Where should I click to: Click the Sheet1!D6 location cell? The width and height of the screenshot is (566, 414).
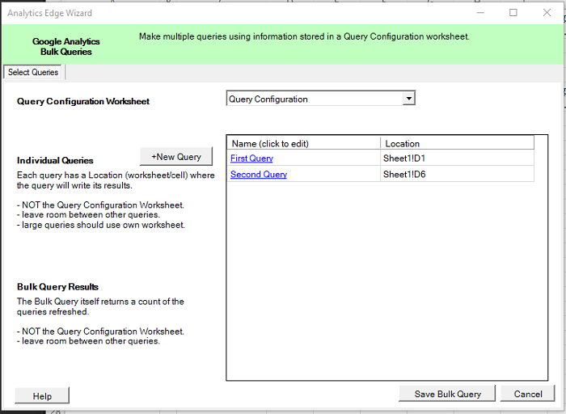point(457,174)
